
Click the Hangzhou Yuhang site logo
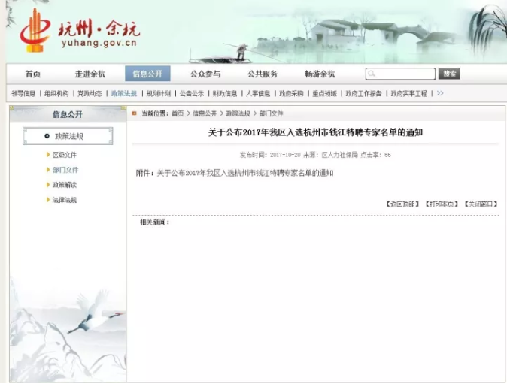click(79, 30)
